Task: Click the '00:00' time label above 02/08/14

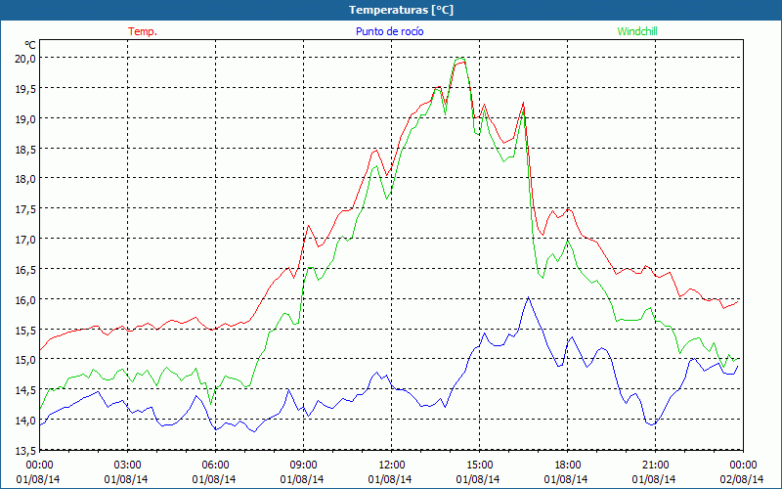Action: [x=743, y=466]
